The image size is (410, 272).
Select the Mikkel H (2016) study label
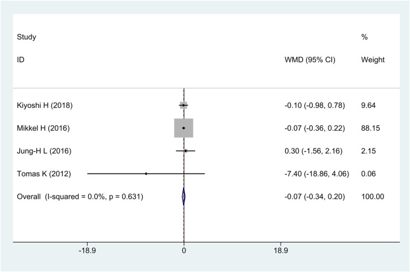coord(43,128)
